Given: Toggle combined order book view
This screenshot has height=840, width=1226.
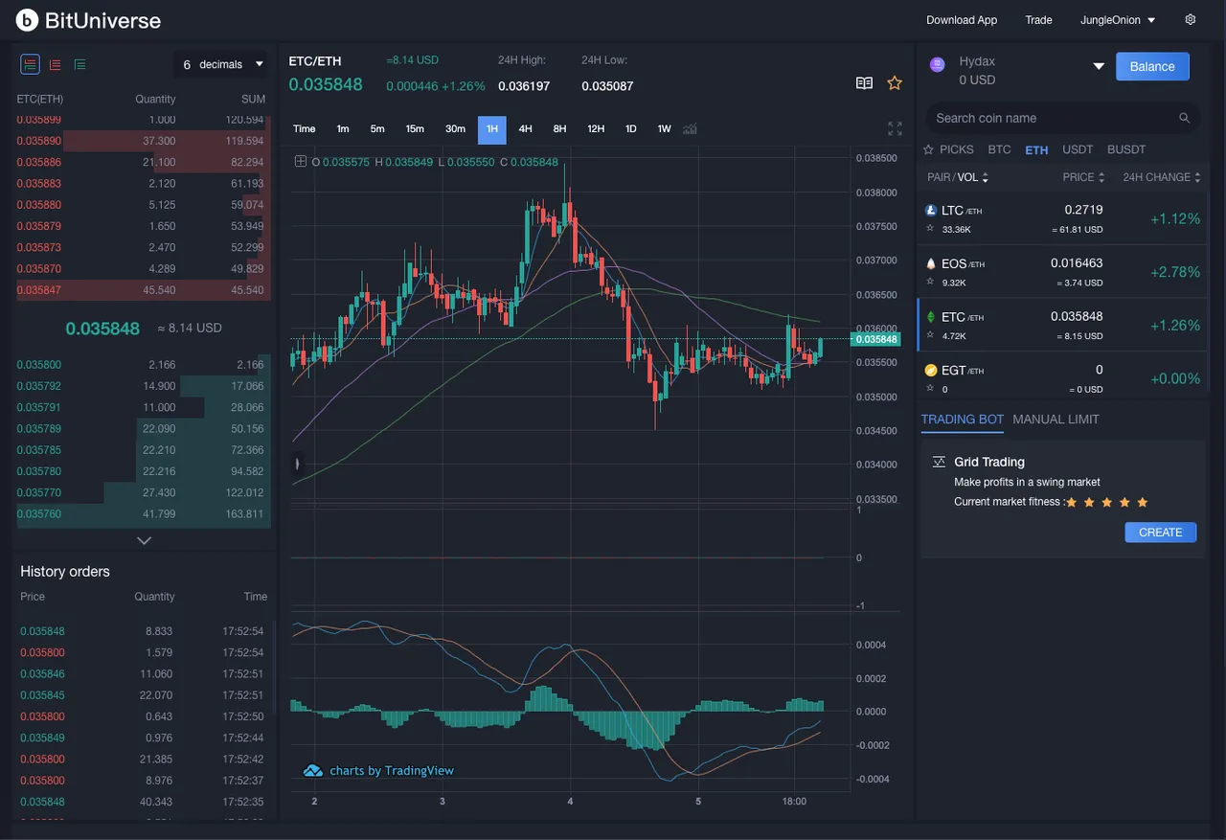Looking at the screenshot, I should [x=30, y=64].
